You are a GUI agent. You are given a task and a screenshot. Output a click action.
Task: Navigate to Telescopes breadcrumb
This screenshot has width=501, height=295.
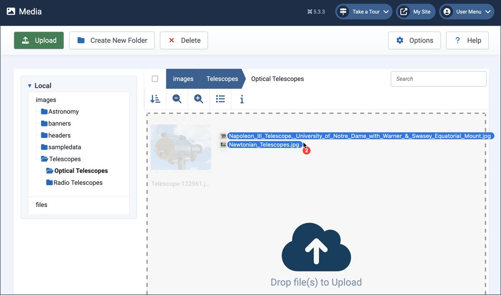click(222, 79)
